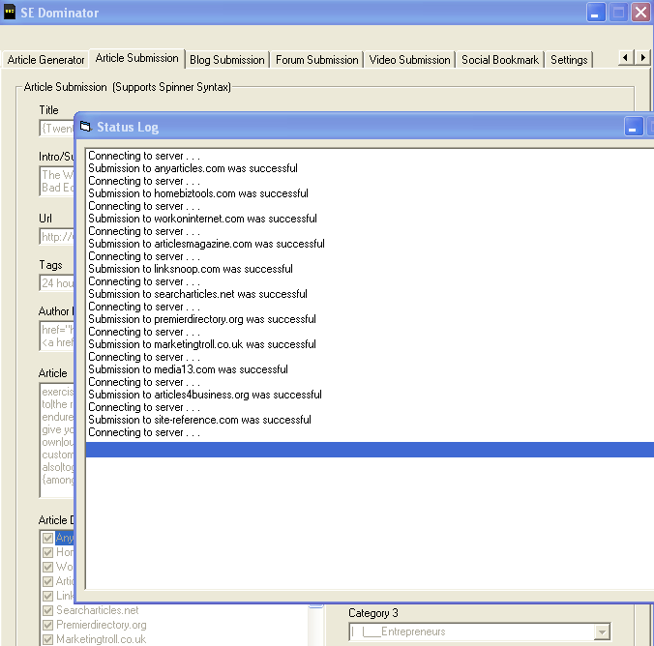Open the Settings tab
The height and width of the screenshot is (646, 654).
pyautogui.click(x=569, y=60)
